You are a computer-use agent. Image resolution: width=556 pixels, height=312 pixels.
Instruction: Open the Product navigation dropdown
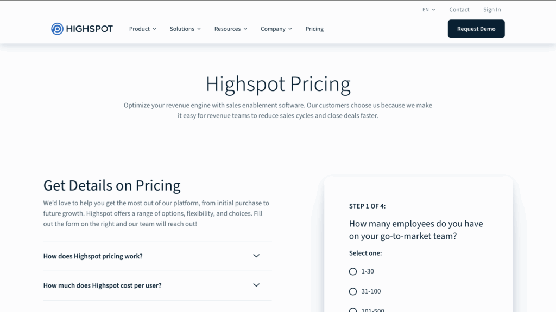[x=140, y=29]
